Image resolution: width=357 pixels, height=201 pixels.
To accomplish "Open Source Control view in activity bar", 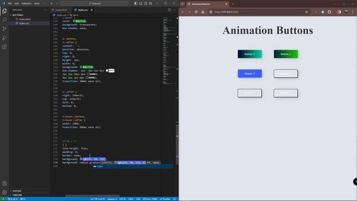I will point(4,29).
